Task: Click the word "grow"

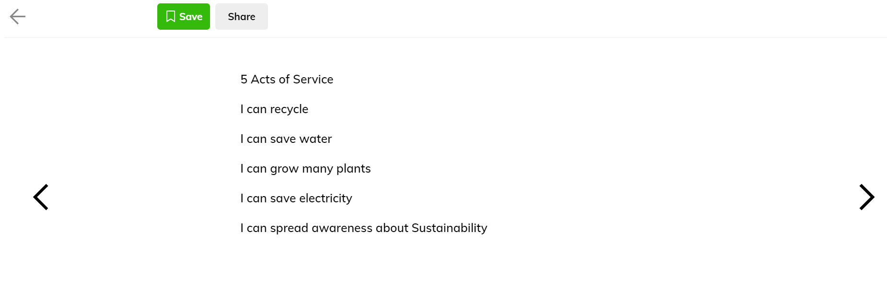Action: tap(284, 169)
